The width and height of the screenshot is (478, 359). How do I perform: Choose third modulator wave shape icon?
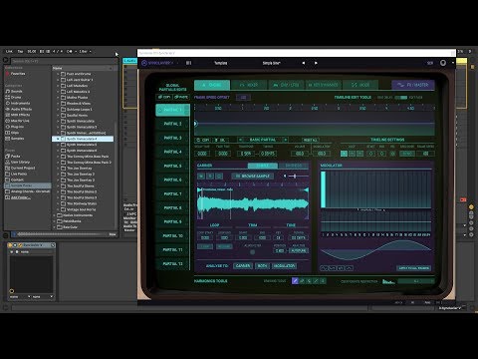tap(341, 268)
